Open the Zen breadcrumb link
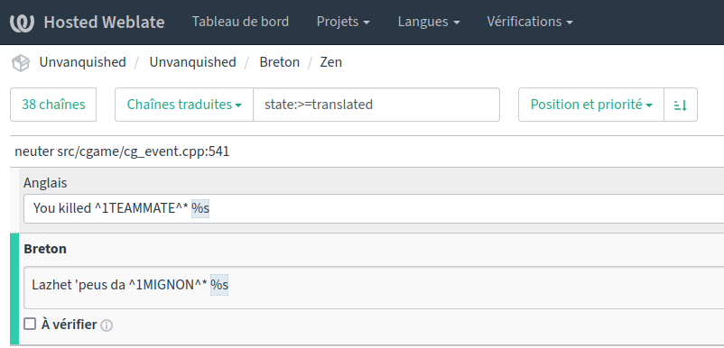This screenshot has height=348, width=724. [331, 62]
